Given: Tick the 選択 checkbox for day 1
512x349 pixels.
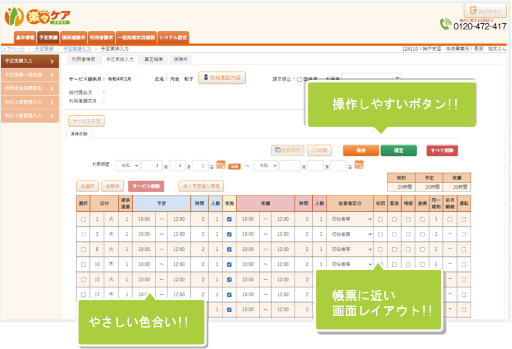Looking at the screenshot, I should click(x=83, y=219).
